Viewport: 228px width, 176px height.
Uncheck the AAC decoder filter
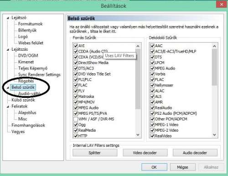coord(152,46)
